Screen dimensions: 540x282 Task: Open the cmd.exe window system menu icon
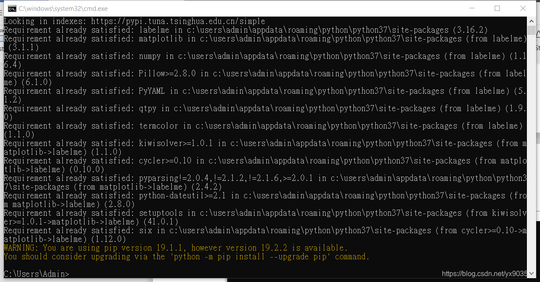(x=12, y=8)
